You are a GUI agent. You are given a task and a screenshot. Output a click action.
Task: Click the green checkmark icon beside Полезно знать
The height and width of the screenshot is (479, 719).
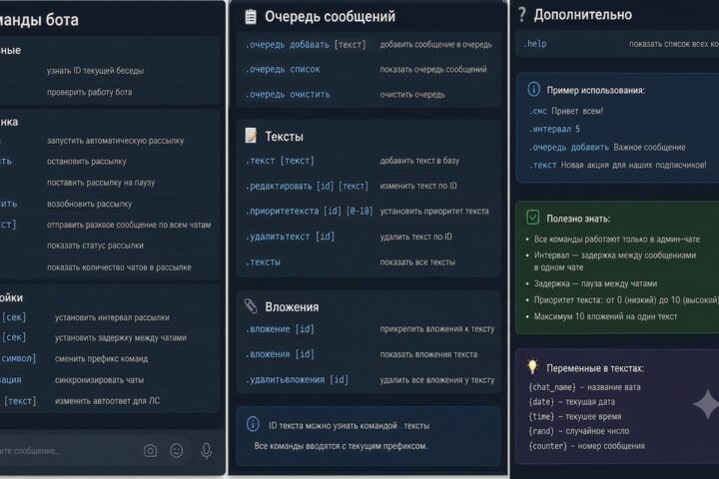[533, 218]
